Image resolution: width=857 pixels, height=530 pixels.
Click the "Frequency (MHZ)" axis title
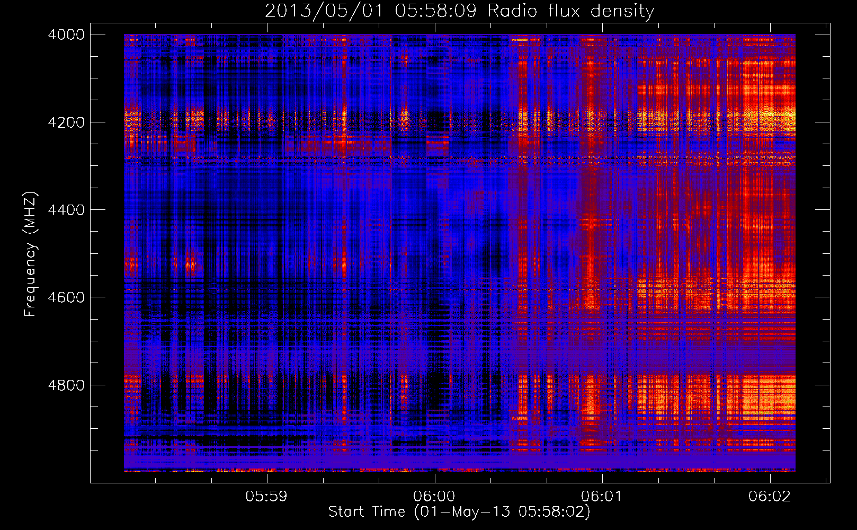30,254
